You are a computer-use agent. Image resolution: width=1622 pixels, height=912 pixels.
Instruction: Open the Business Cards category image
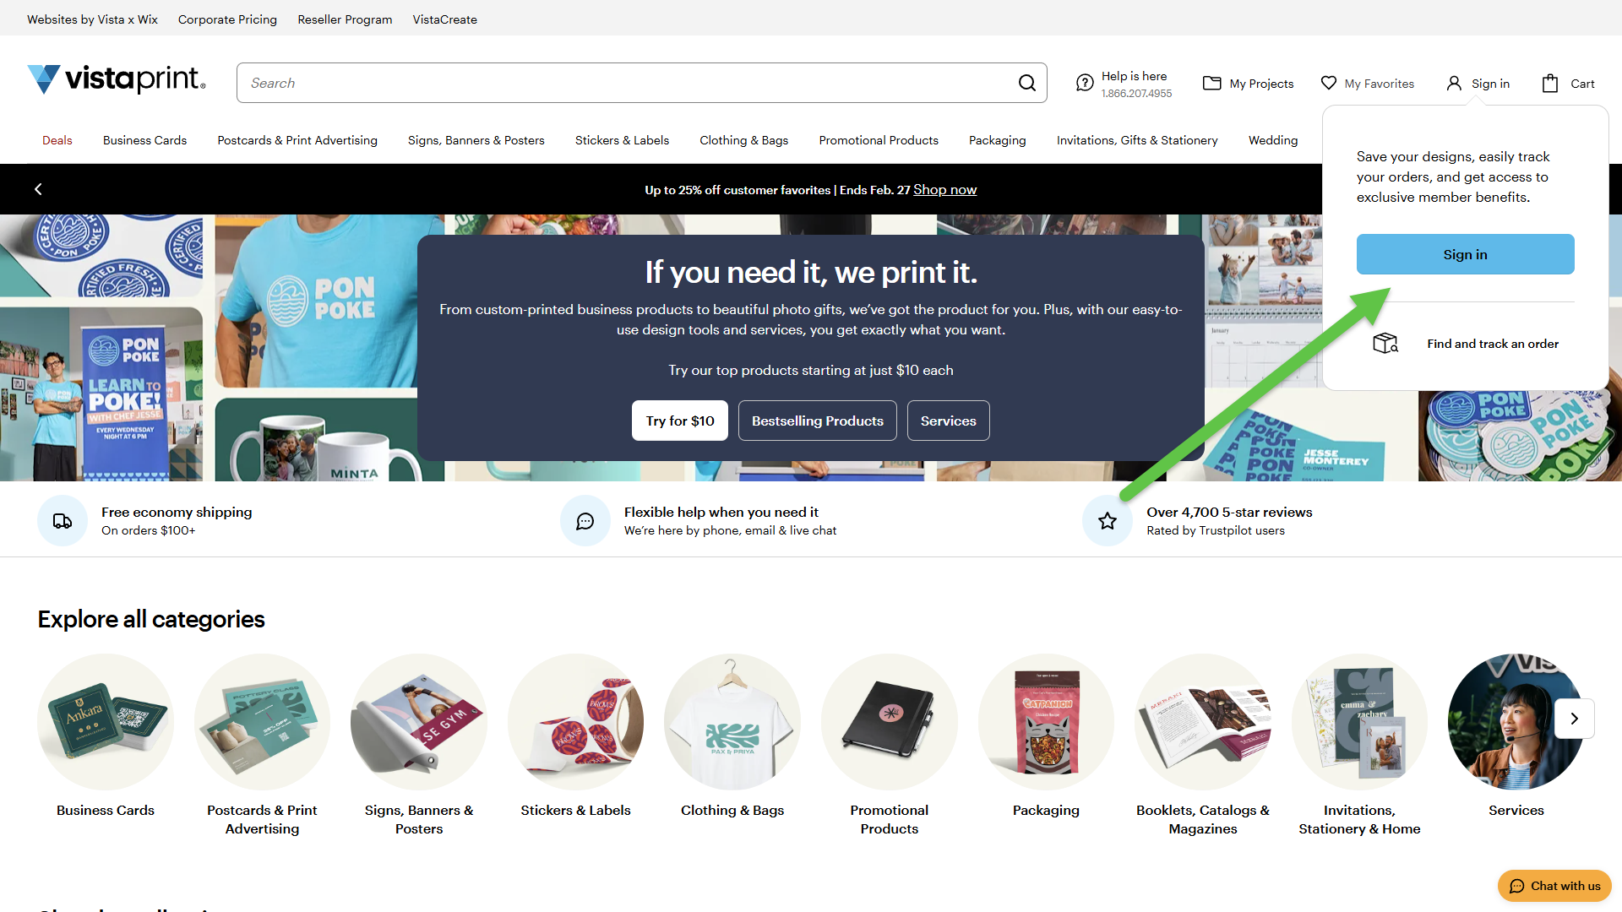point(106,722)
